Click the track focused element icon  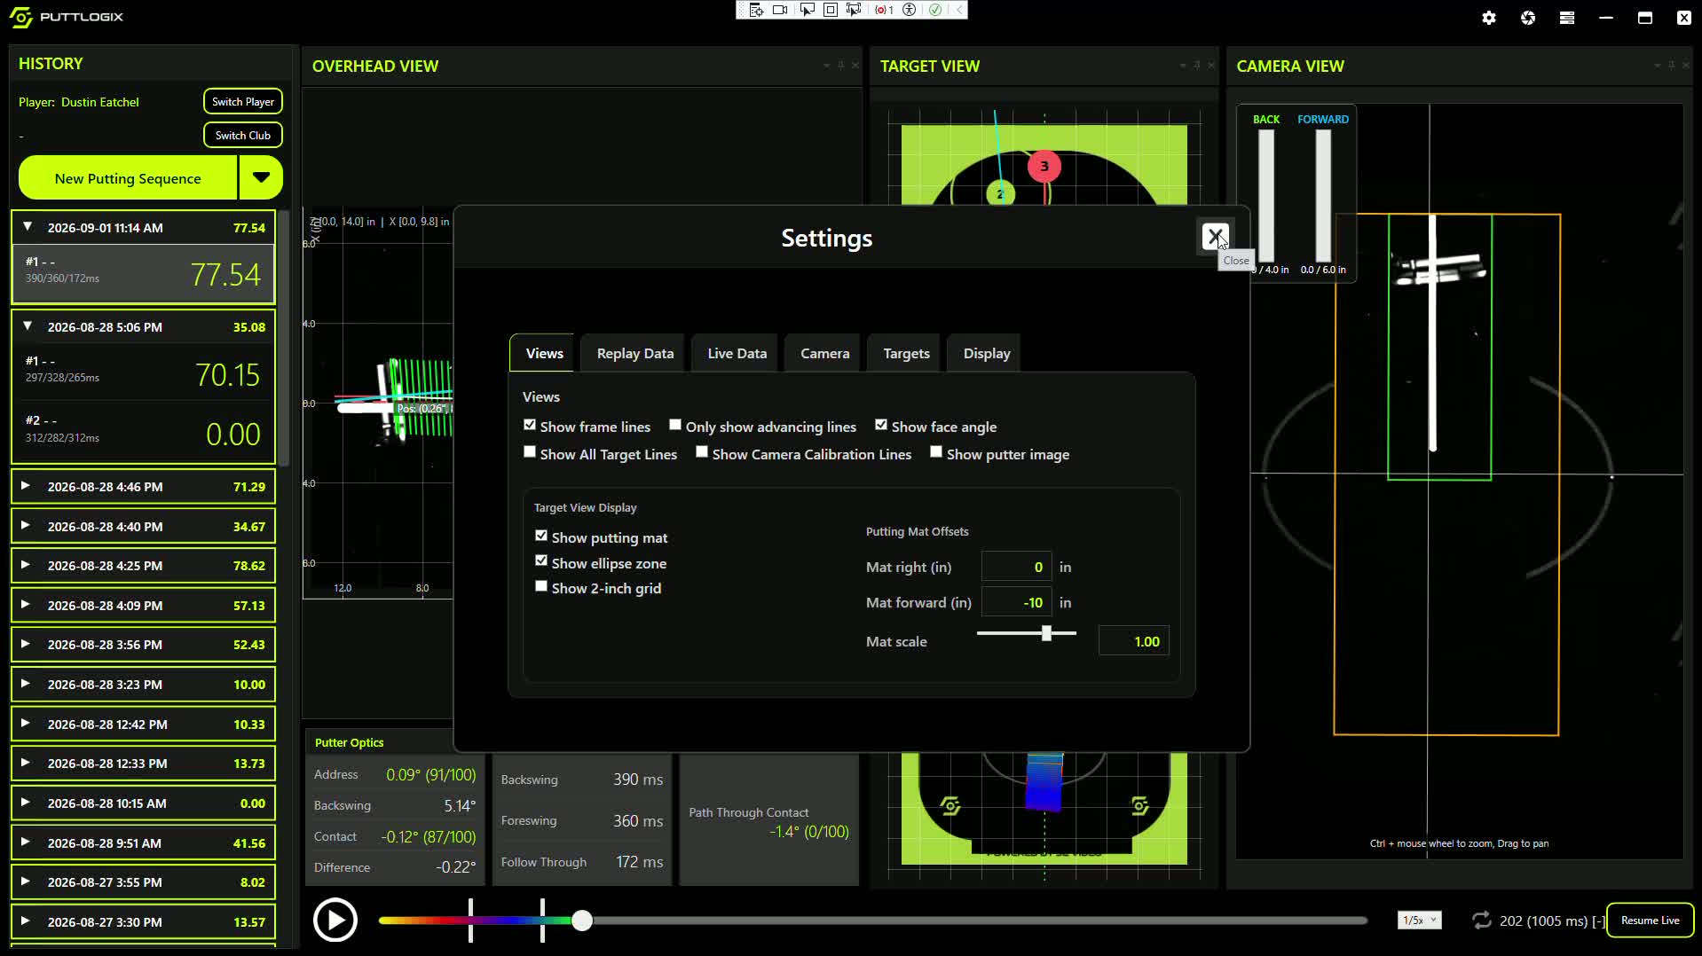(854, 10)
